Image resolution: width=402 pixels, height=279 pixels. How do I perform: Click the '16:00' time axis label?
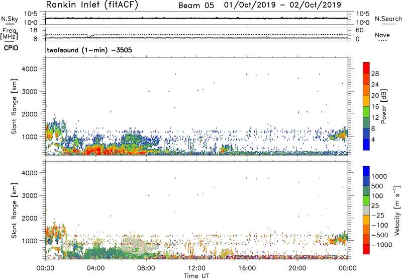(247, 268)
